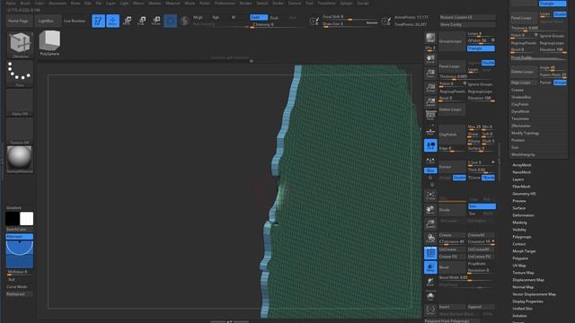
Task: Toggle TBorde in Extract section
Action: tap(488, 178)
